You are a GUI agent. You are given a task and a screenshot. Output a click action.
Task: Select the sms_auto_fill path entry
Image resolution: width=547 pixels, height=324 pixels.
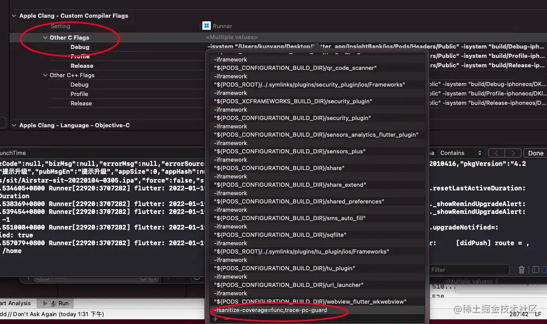[x=290, y=218]
